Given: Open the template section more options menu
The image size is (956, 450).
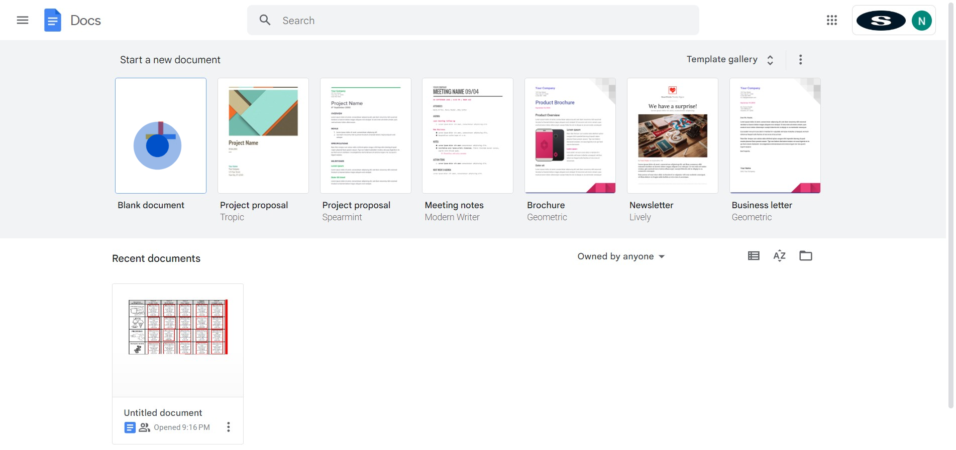Looking at the screenshot, I should tap(800, 60).
